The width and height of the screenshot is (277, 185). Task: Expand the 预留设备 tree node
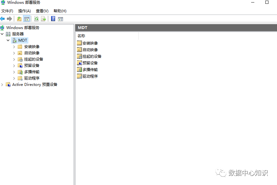pos(14,66)
